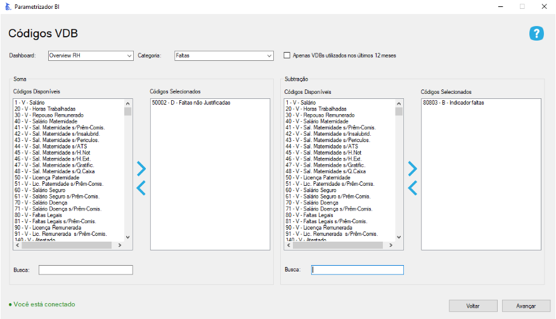Click left arrow to remove code in Soma
The image size is (556, 319).
141,188
